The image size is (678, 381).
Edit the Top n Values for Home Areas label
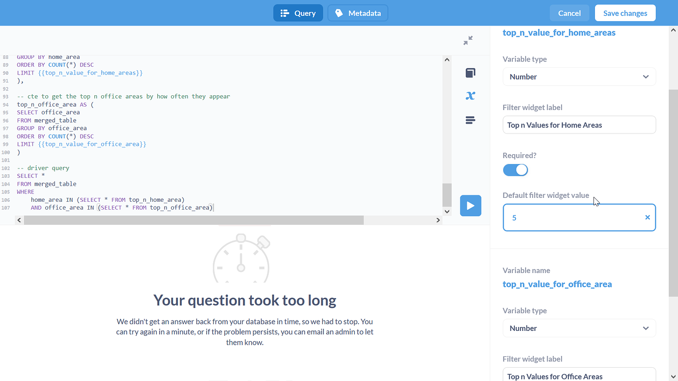[x=579, y=125]
